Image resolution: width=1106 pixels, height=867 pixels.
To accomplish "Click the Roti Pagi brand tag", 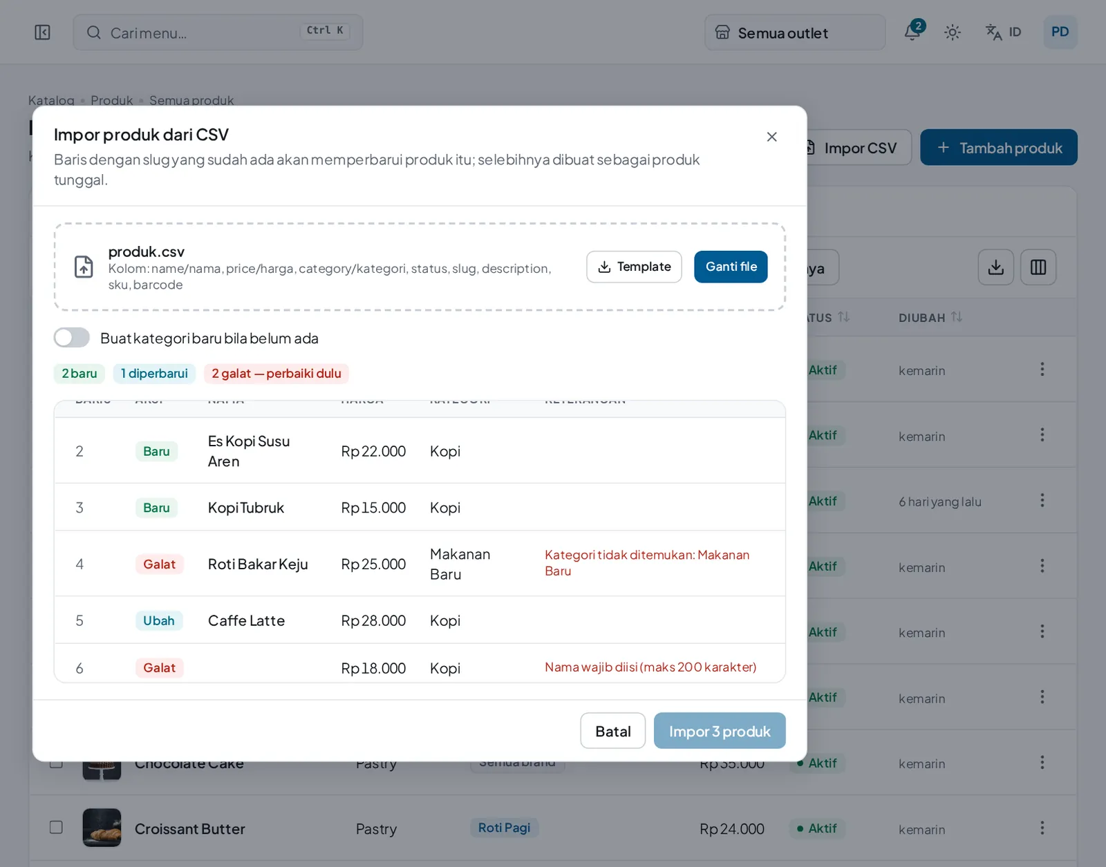I will 504,828.
